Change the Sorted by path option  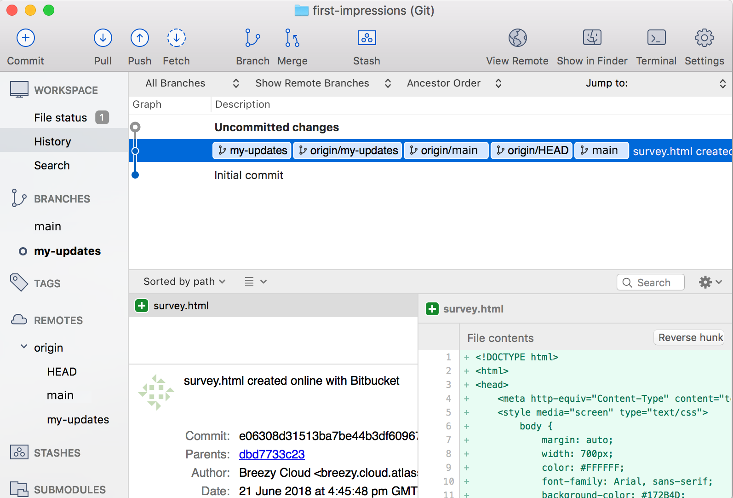tap(184, 282)
